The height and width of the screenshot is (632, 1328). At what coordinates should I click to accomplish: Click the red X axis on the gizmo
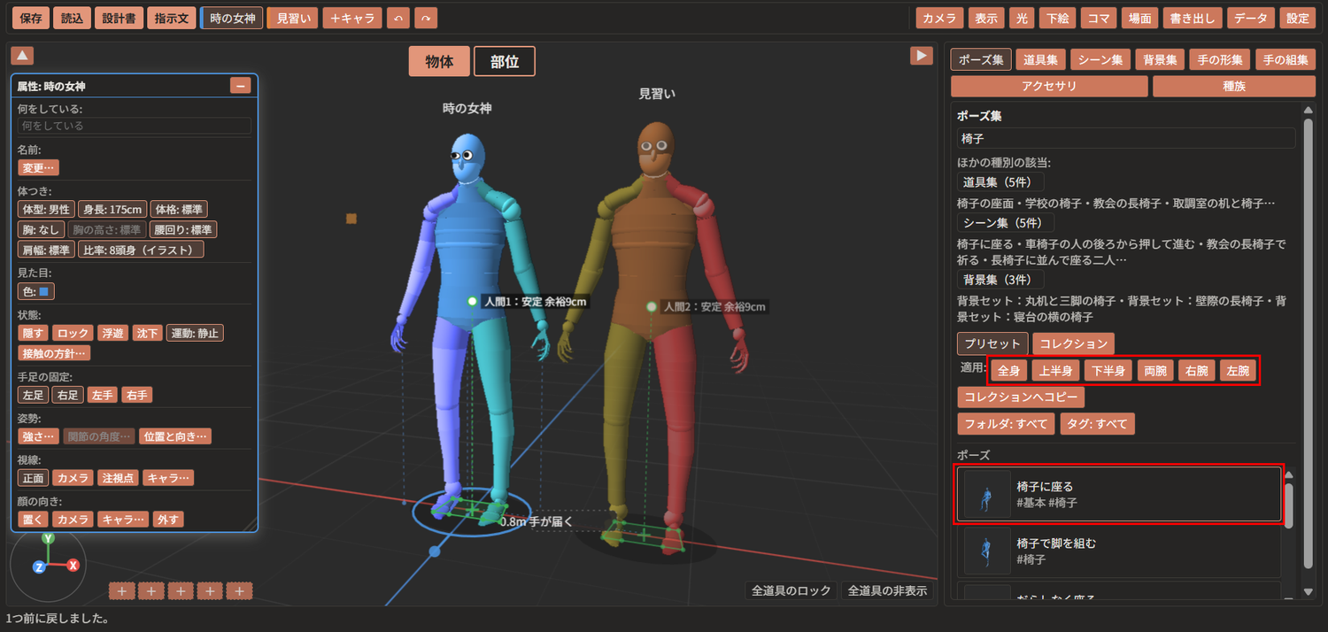pos(73,565)
